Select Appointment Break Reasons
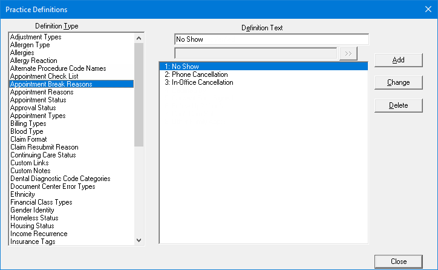The height and width of the screenshot is (270, 438). coord(71,84)
